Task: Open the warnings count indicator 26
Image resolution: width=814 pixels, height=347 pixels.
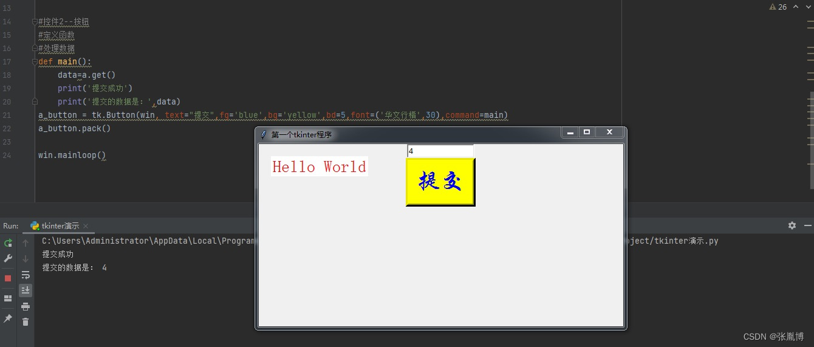Action: [x=778, y=7]
